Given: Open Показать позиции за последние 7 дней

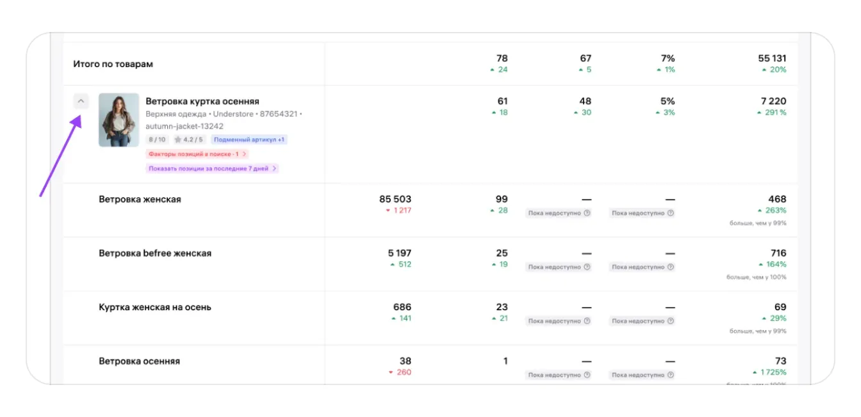Looking at the screenshot, I should [x=212, y=169].
